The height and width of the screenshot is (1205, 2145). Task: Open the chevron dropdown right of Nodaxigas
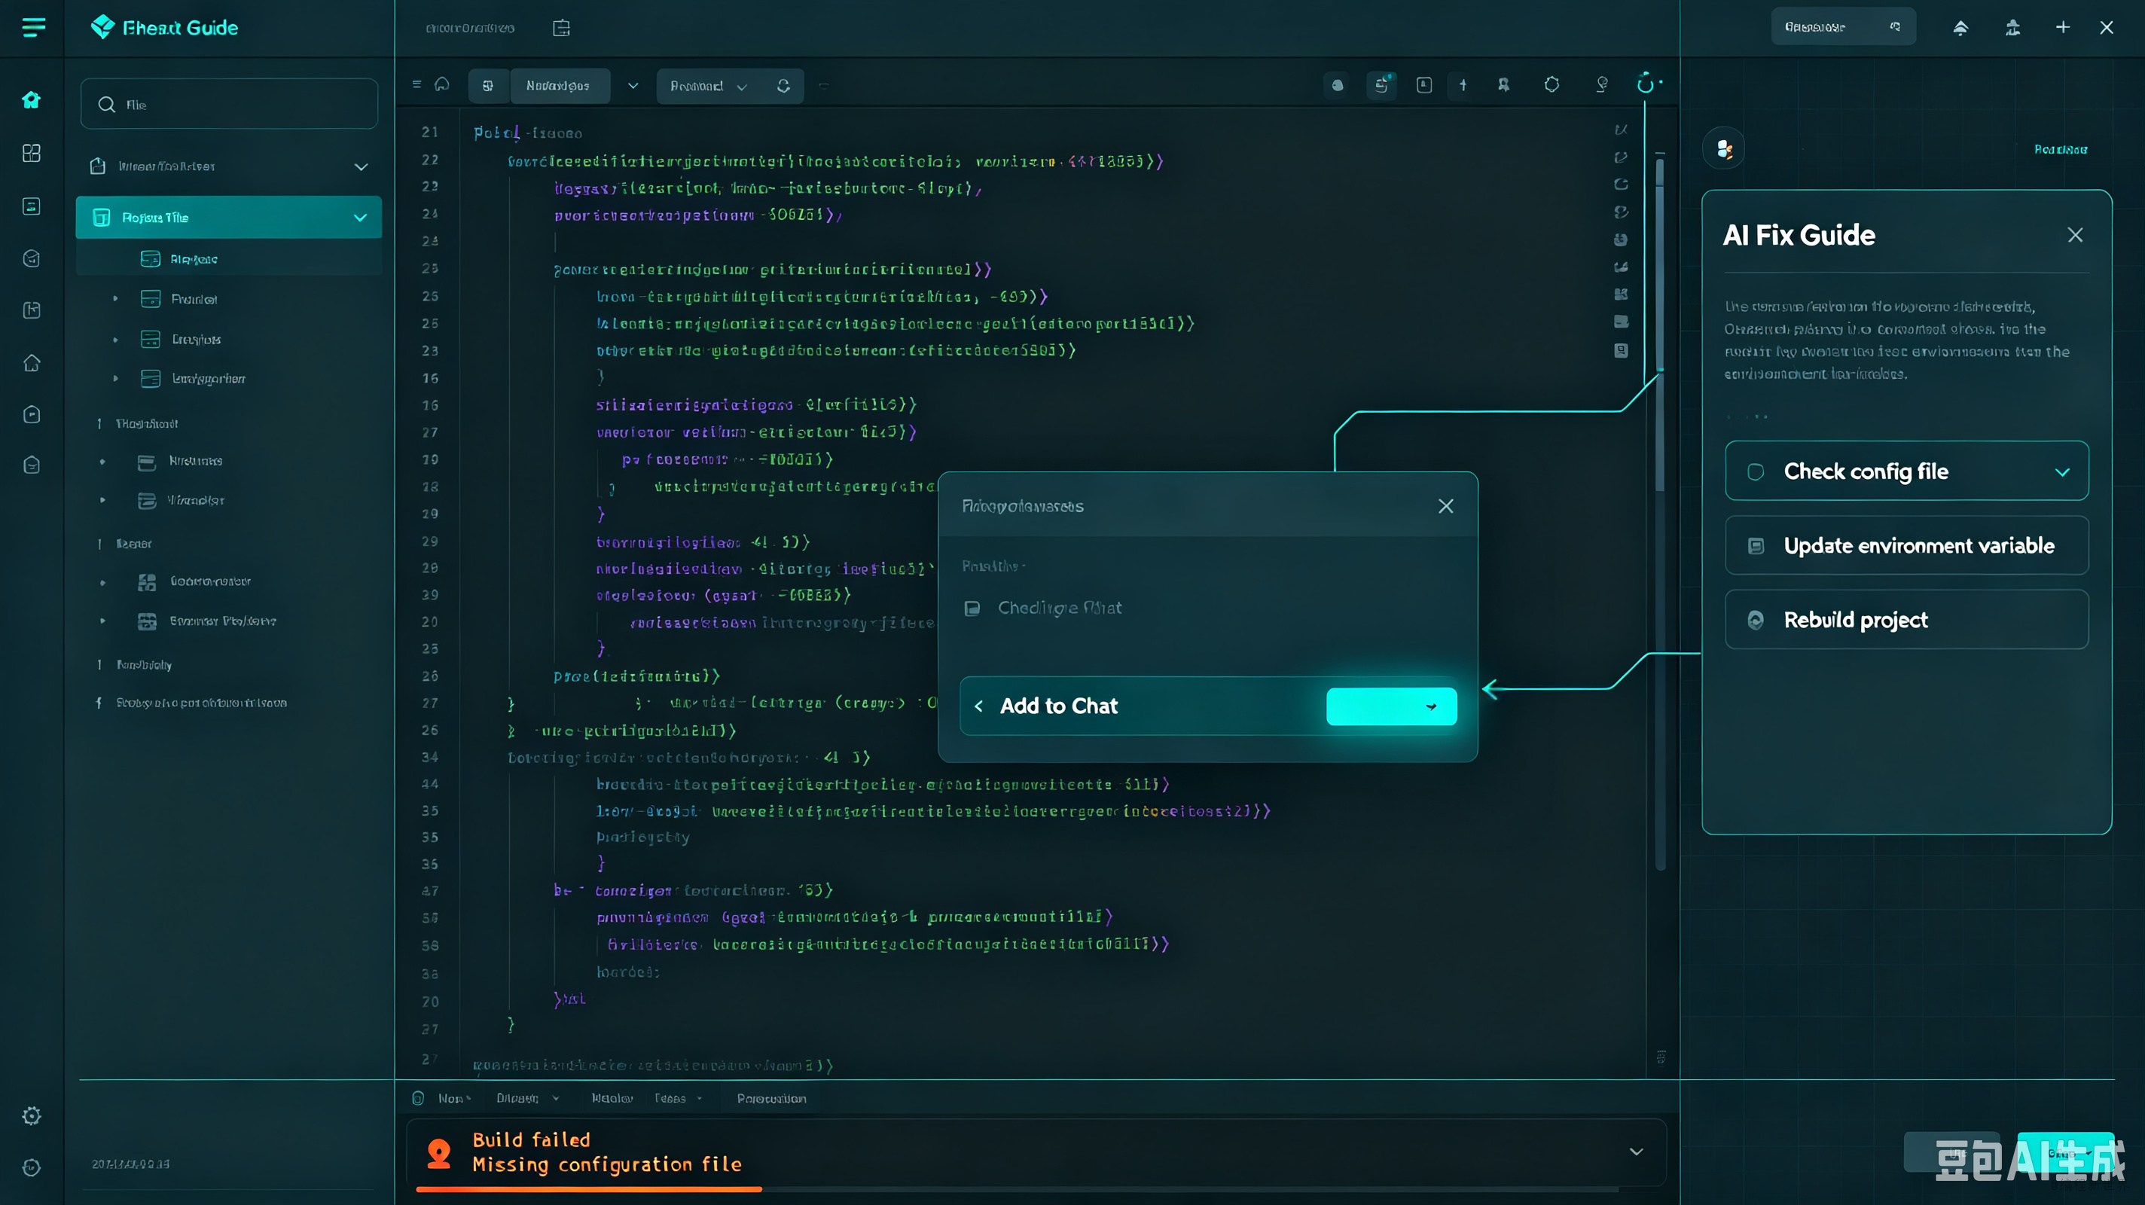[x=633, y=86]
